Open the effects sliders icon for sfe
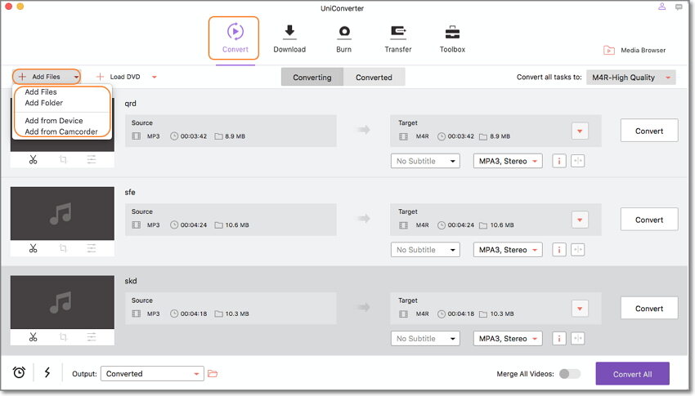 tap(92, 248)
